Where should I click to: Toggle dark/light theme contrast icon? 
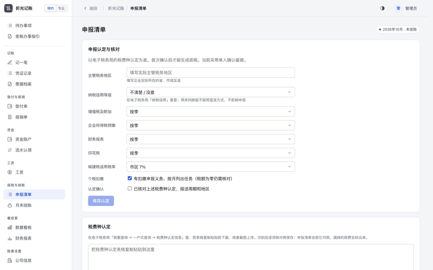coord(382,8)
